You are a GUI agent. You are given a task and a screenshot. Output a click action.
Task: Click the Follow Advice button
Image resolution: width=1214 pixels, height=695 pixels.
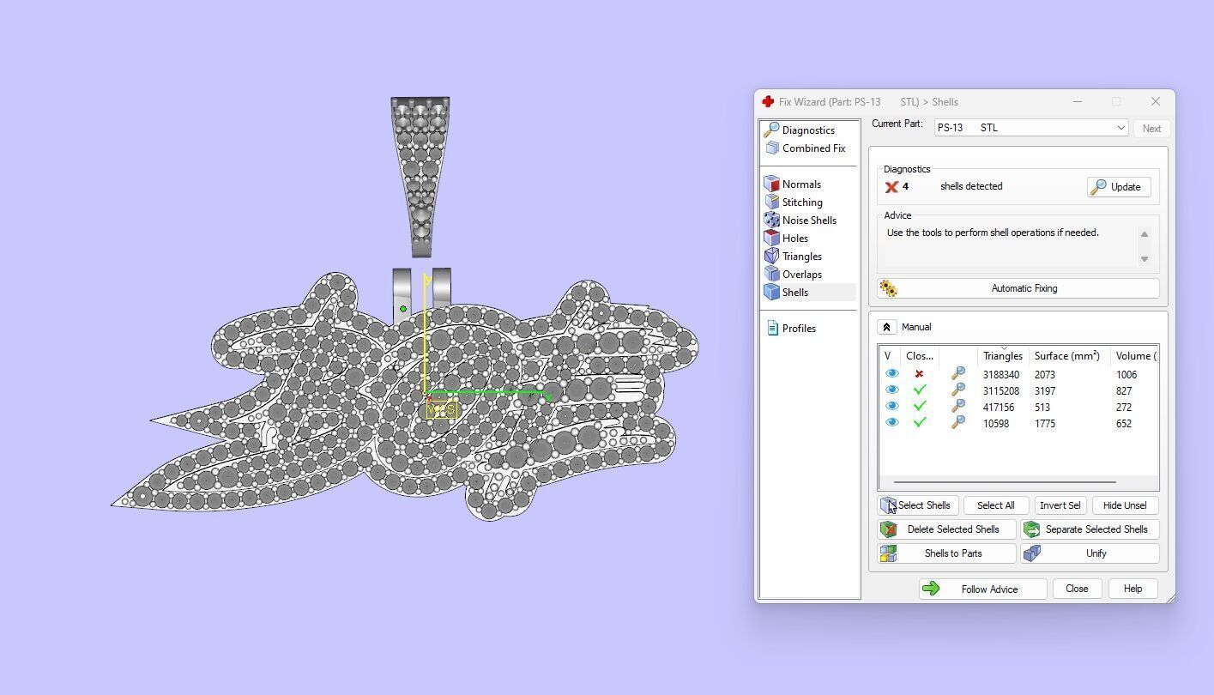983,589
